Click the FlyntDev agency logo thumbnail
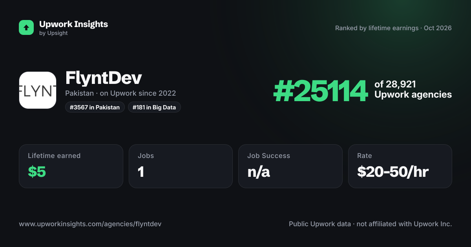471x247 pixels. click(38, 90)
